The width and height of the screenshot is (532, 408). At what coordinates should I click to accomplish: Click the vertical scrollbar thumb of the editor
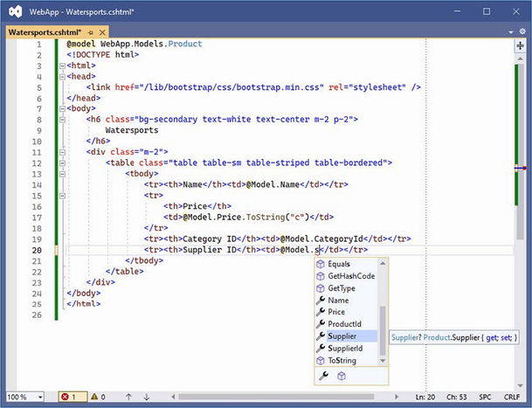point(520,153)
